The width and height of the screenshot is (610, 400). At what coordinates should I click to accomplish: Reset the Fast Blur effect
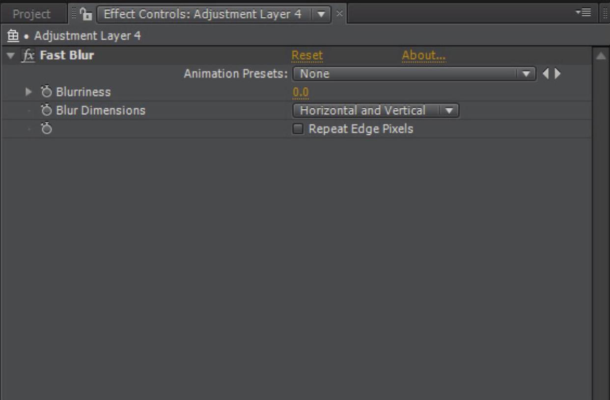click(307, 55)
